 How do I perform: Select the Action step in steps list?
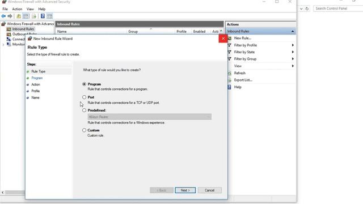pyautogui.click(x=36, y=84)
